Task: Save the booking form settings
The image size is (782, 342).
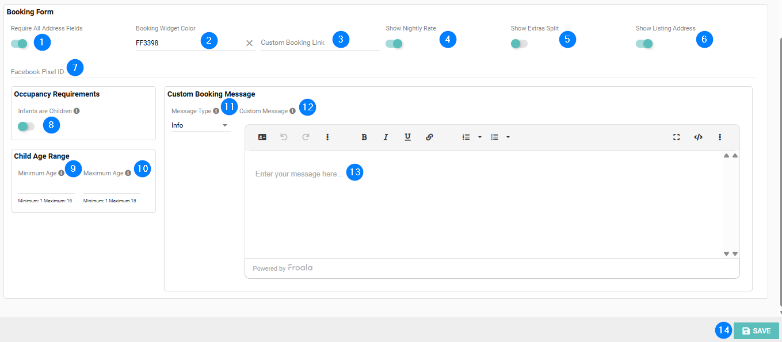Action: point(756,331)
